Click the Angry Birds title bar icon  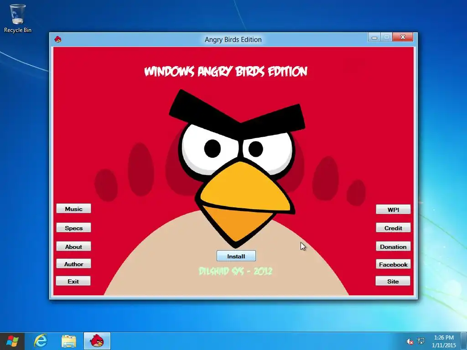tap(58, 39)
